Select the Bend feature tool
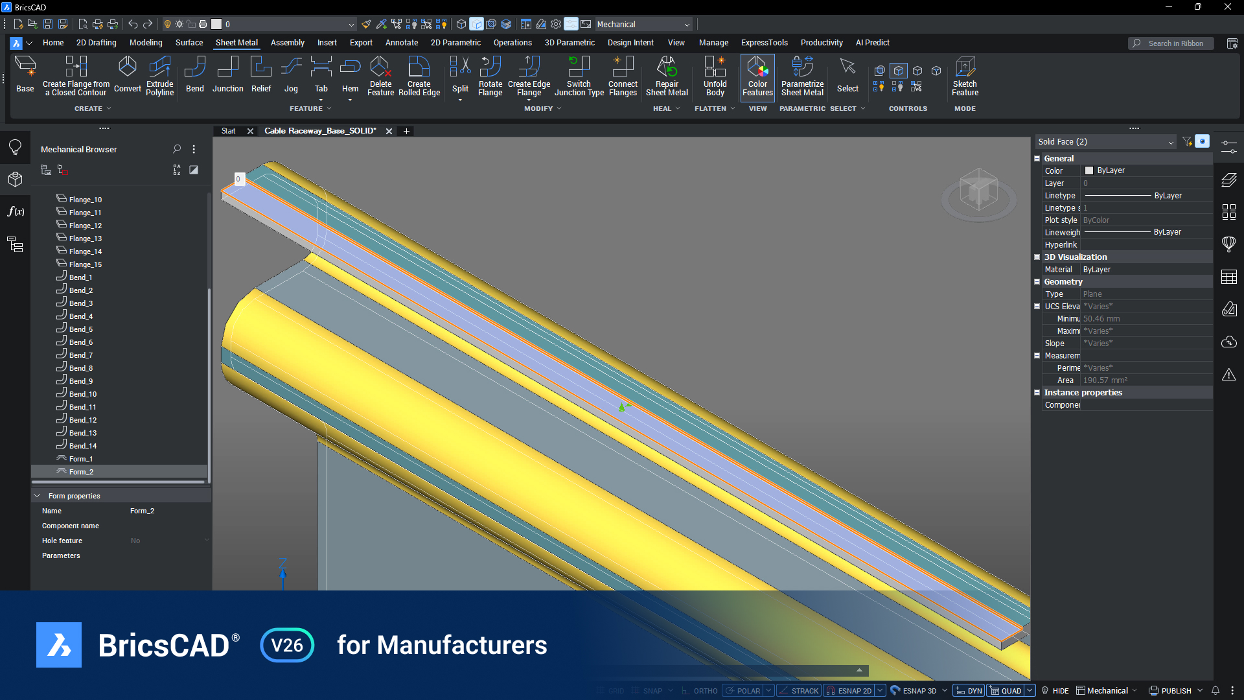The image size is (1244, 700). pos(194,75)
